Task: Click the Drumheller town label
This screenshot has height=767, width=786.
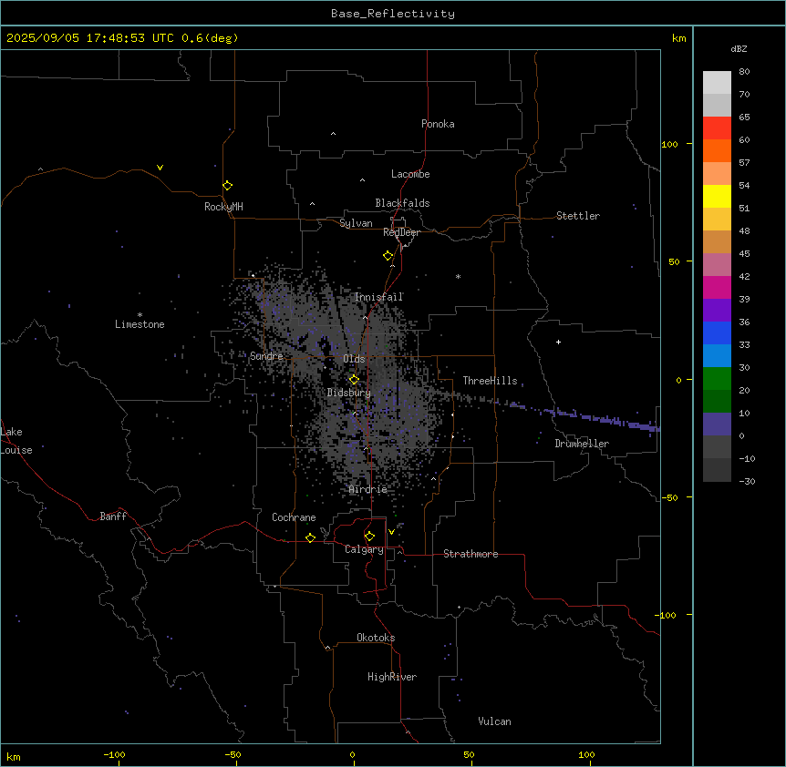Action: 582,444
